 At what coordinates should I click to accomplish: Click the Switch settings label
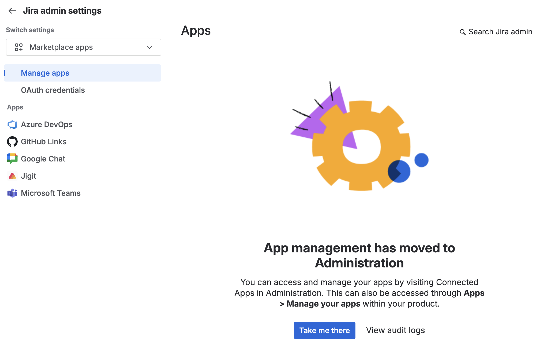click(x=30, y=30)
